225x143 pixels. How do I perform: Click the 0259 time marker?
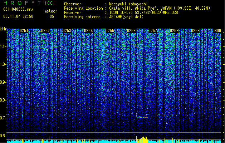point(195,31)
